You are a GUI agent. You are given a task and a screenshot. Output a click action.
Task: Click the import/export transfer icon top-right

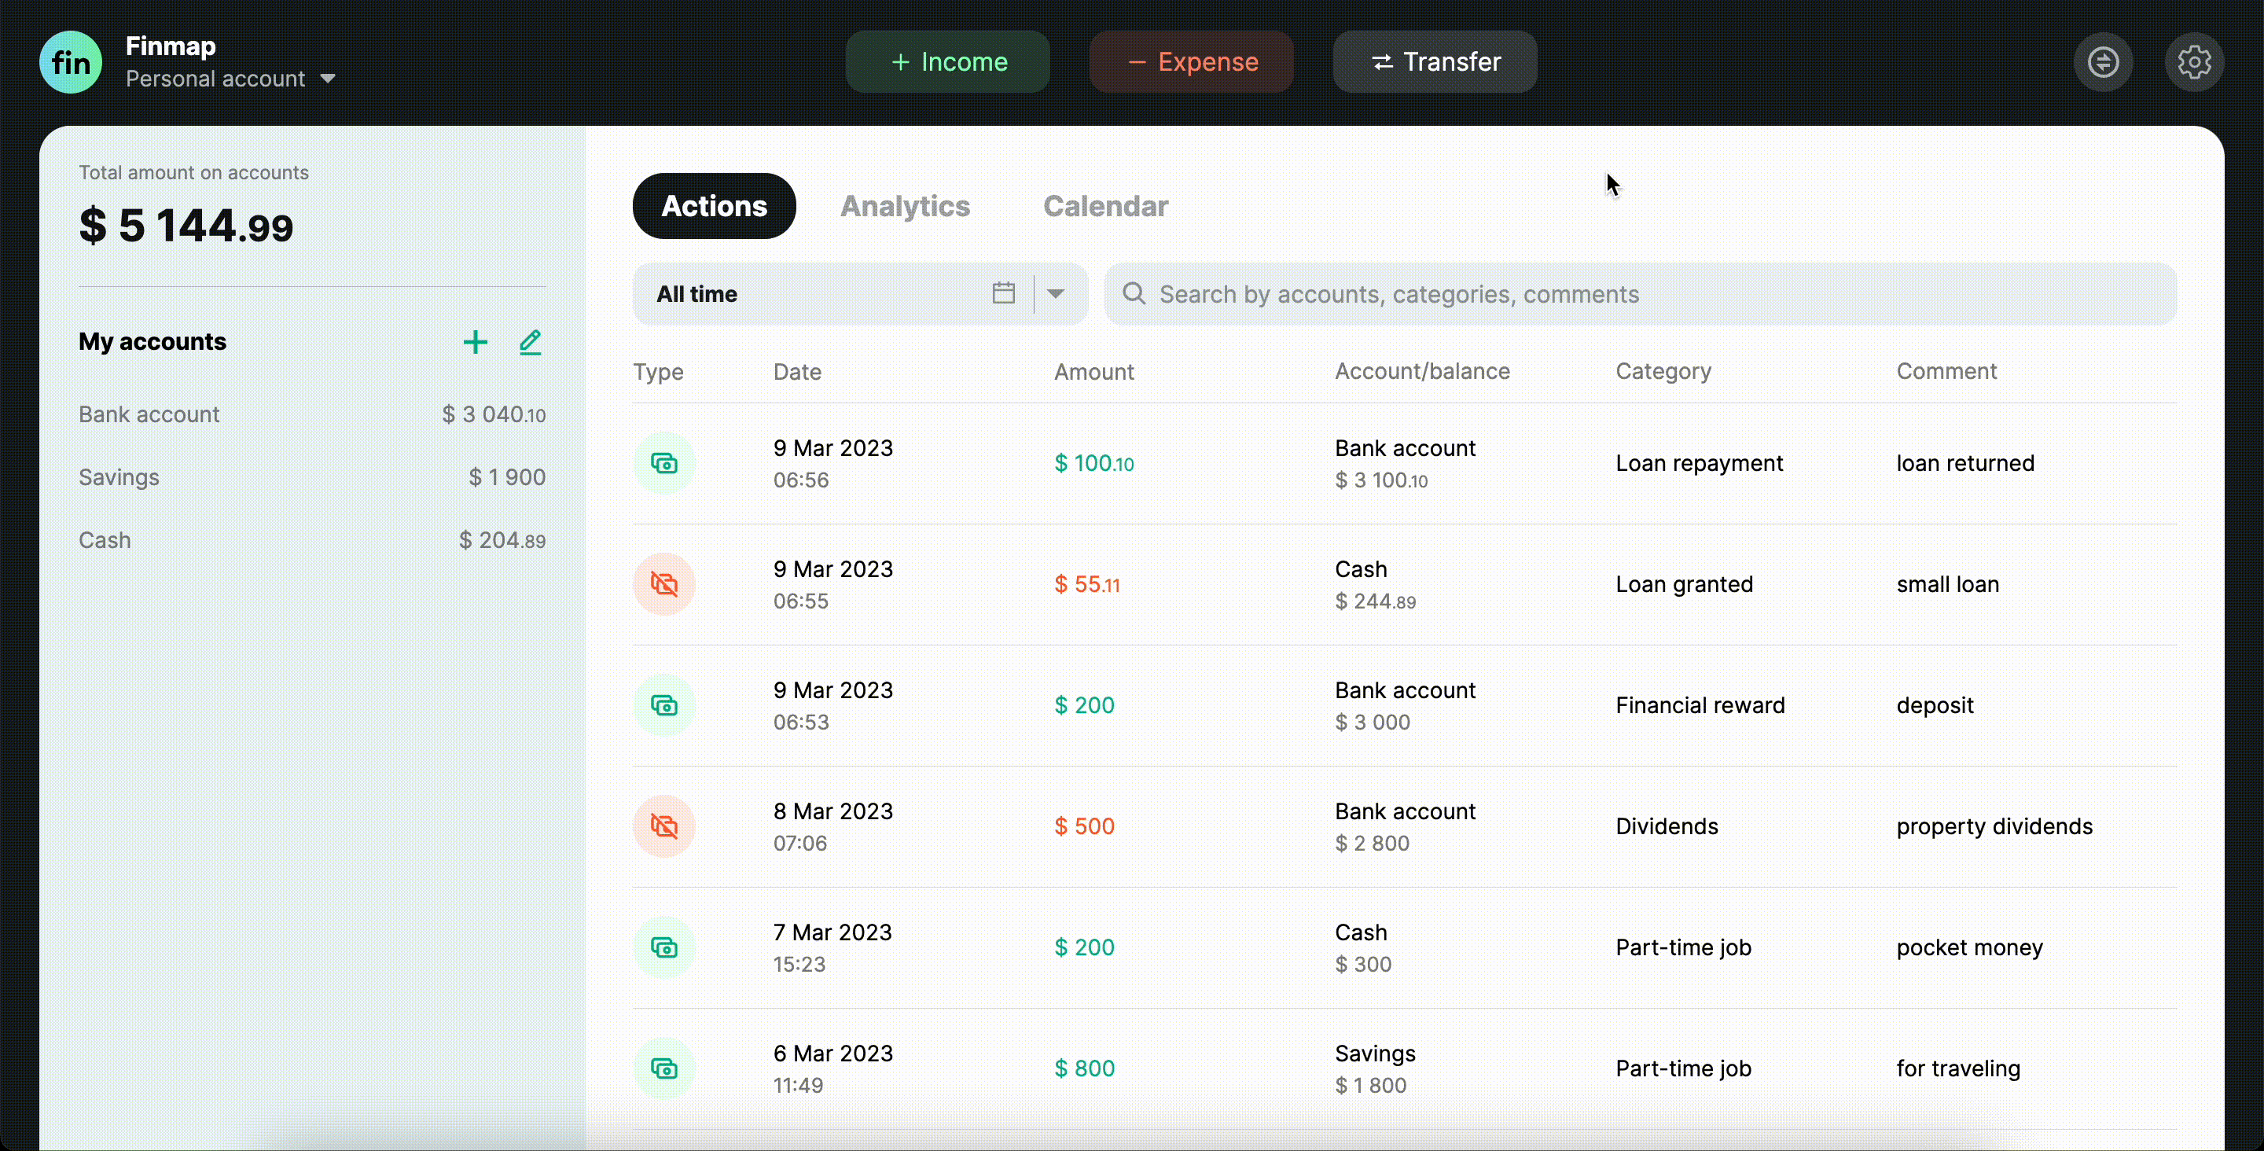click(x=2103, y=61)
